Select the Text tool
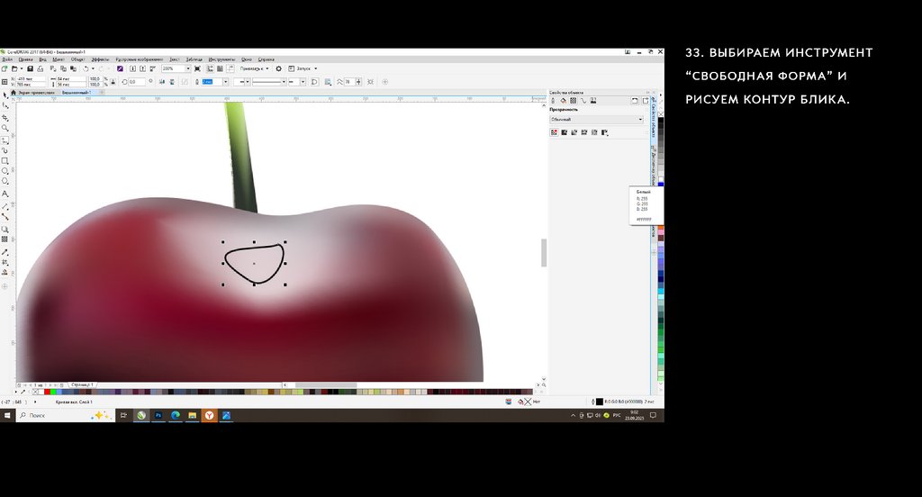922x497 pixels. point(5,194)
